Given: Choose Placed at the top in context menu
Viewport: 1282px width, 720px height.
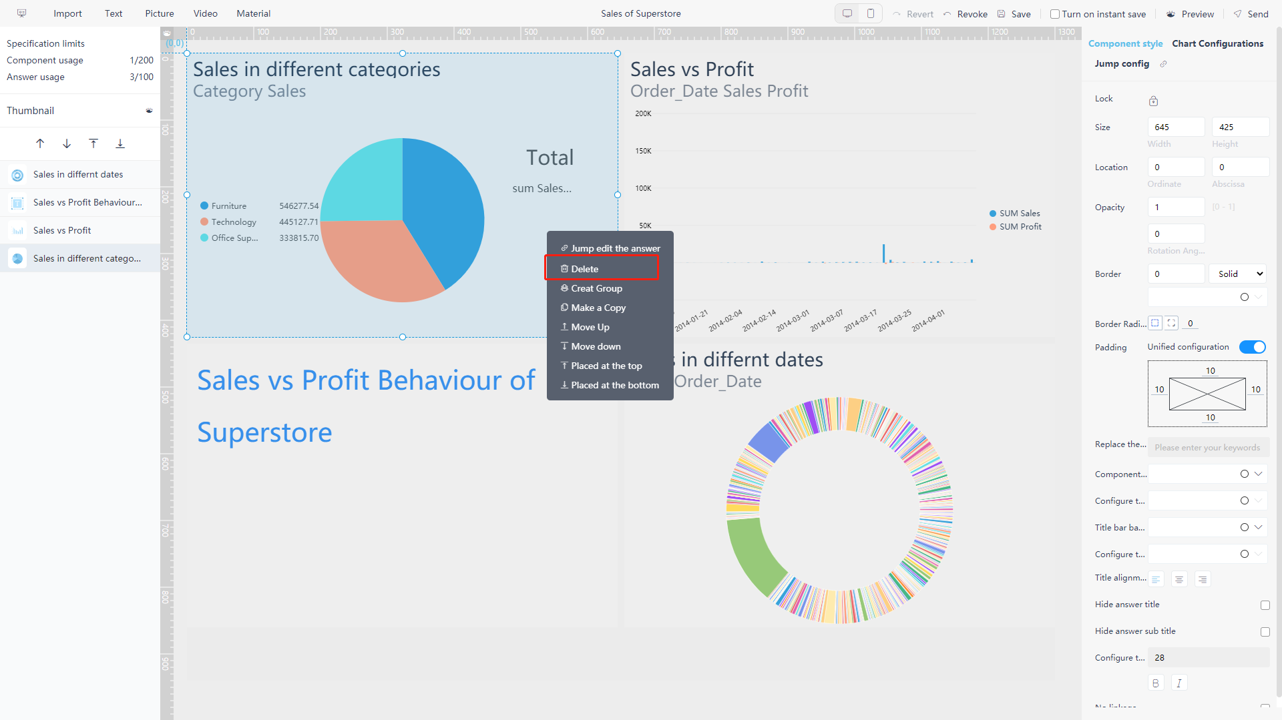Looking at the screenshot, I should (610, 366).
